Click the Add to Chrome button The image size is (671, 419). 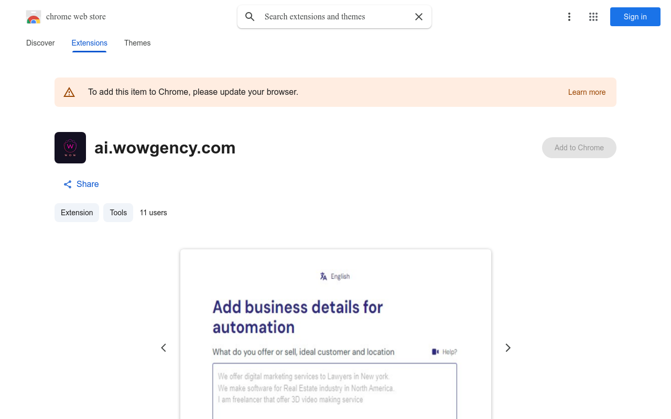tap(579, 148)
